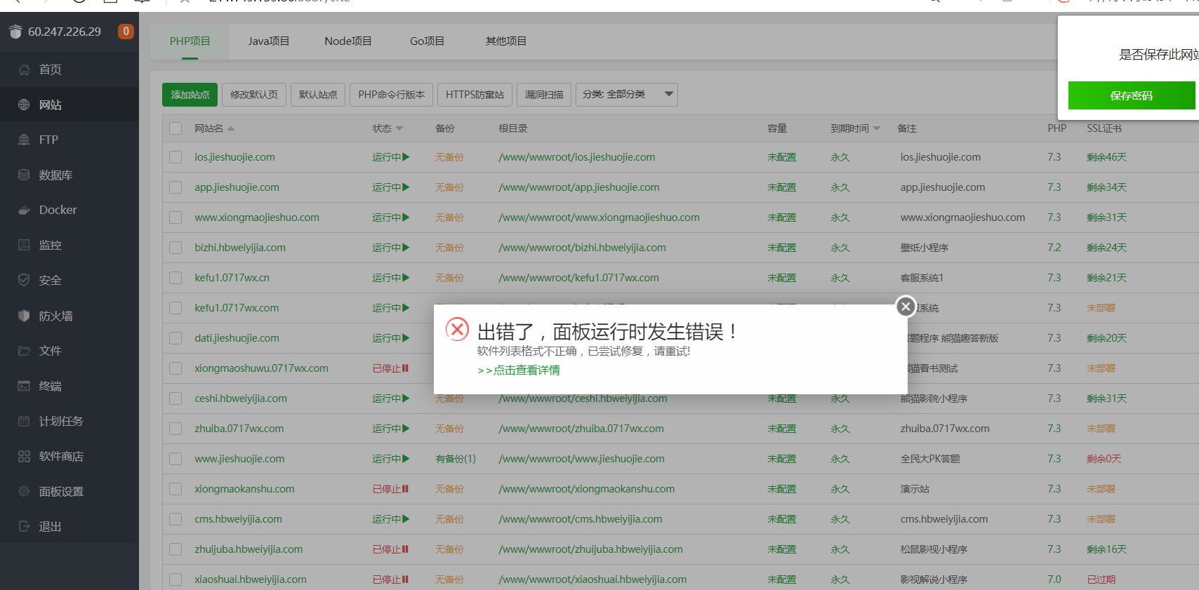Click the panel settings gear icon

click(24, 491)
